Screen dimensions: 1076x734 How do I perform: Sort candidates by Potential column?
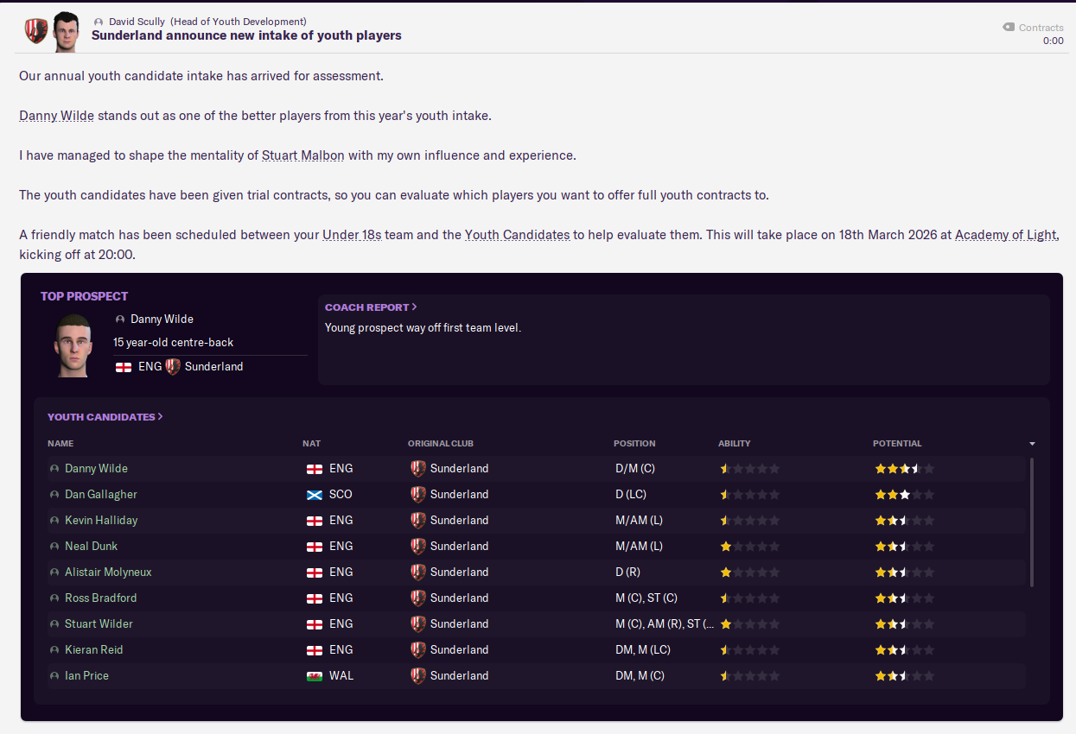(x=897, y=444)
